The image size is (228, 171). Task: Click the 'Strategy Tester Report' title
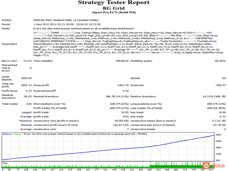114,2
